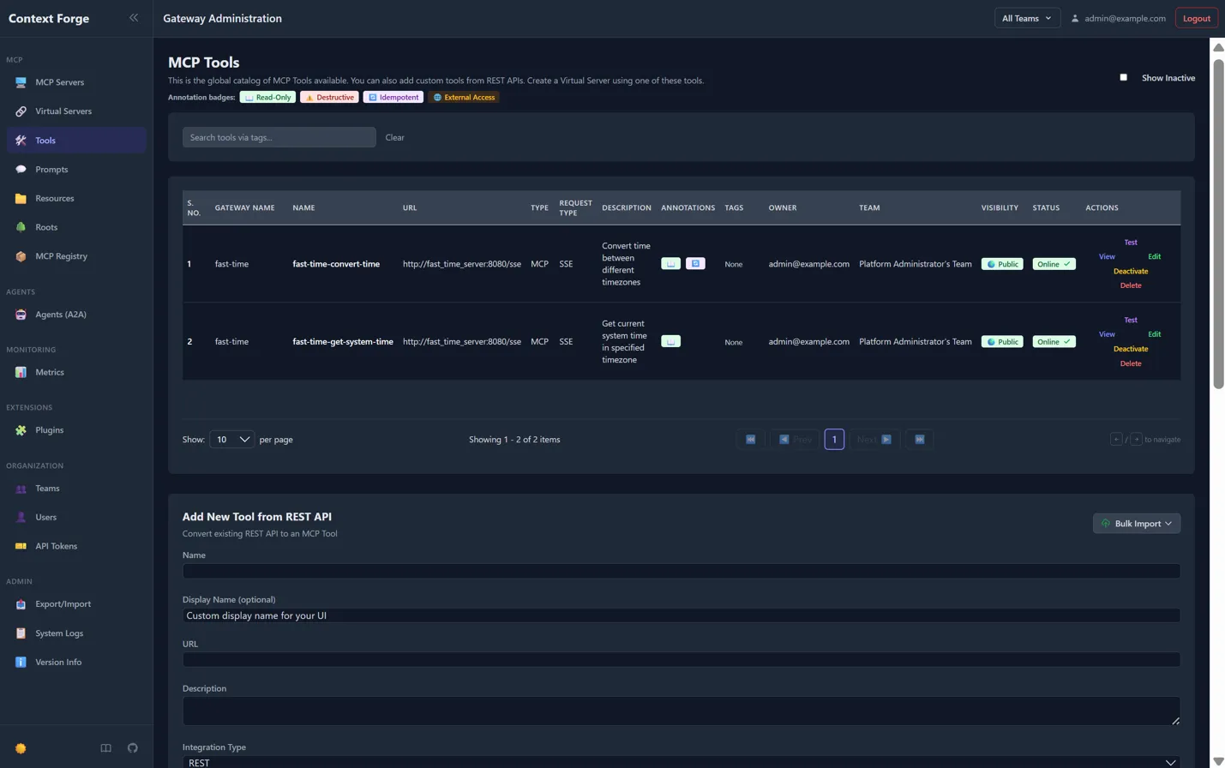This screenshot has width=1225, height=768.
Task: Click the Destructive annotation badge
Action: click(329, 97)
